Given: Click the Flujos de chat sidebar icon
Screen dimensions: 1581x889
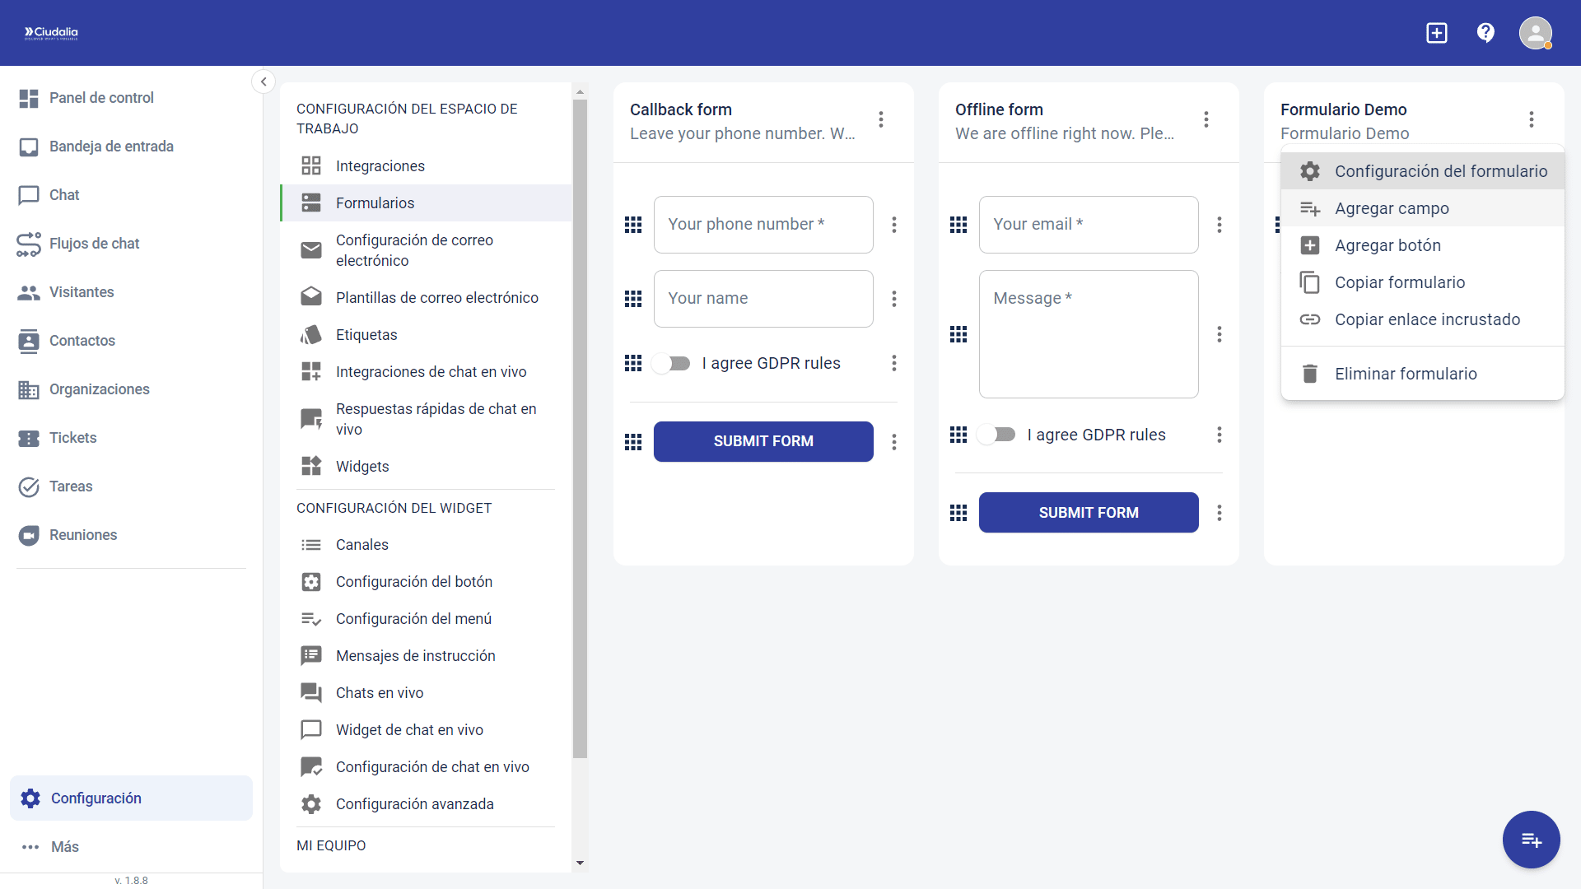Looking at the screenshot, I should click(29, 244).
